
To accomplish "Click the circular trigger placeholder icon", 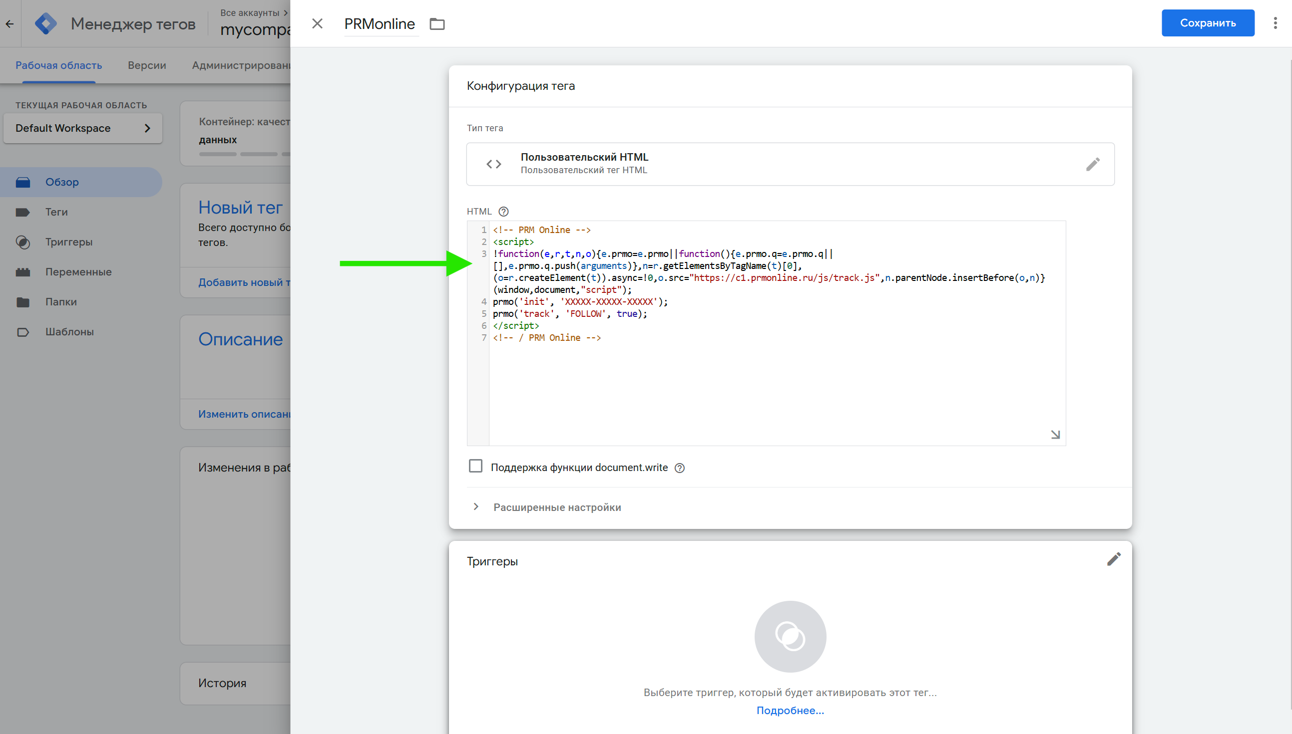I will pos(790,636).
